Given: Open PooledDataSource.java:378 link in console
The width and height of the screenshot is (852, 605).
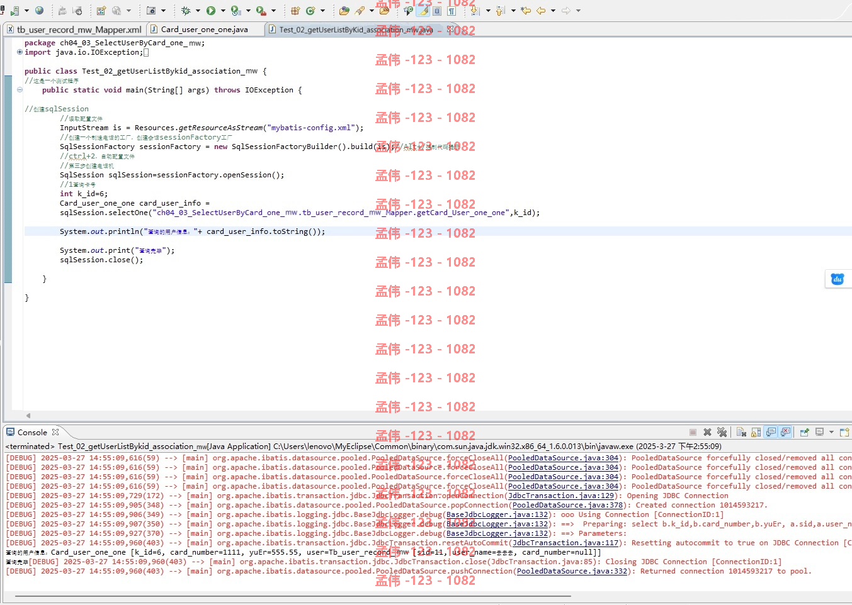Looking at the screenshot, I should pyautogui.click(x=567, y=505).
